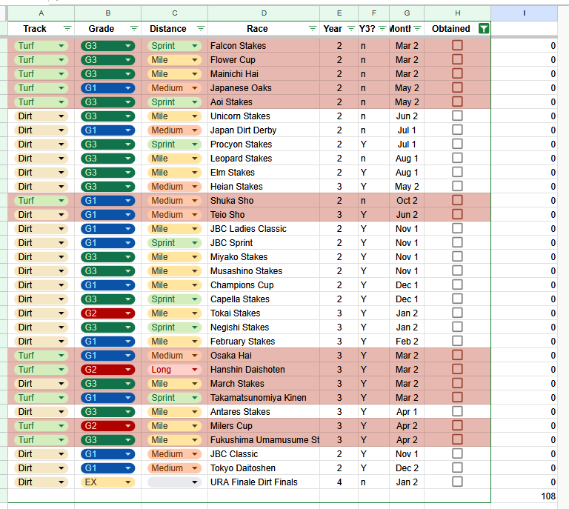Open the Year column filter icon
Image resolution: width=569 pixels, height=509 pixels.
[x=351, y=29]
